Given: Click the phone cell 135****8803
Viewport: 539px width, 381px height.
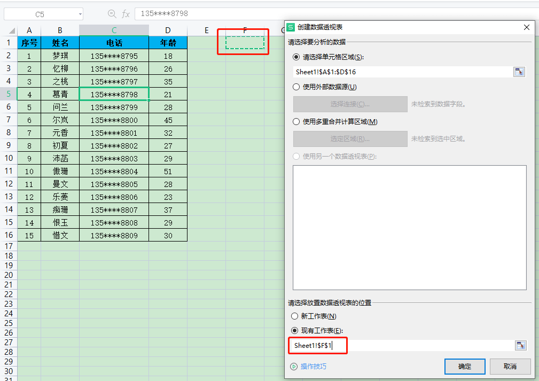Looking at the screenshot, I should 114,158.
